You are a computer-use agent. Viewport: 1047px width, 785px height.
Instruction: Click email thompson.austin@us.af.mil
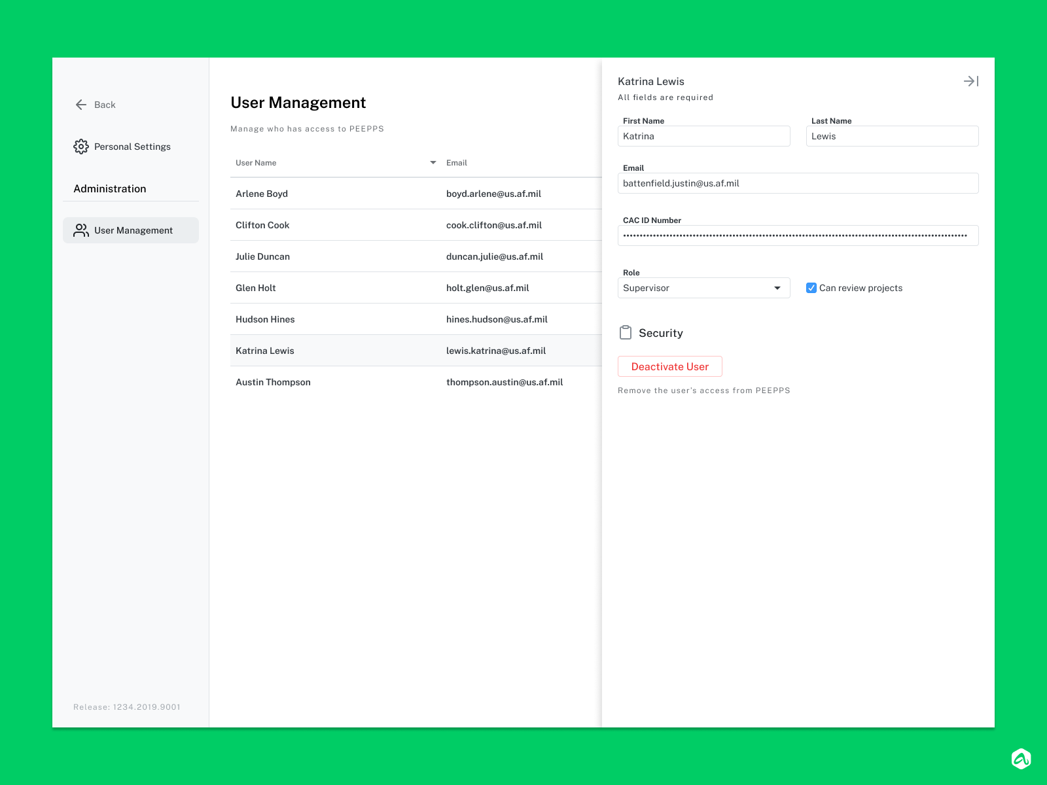click(505, 382)
